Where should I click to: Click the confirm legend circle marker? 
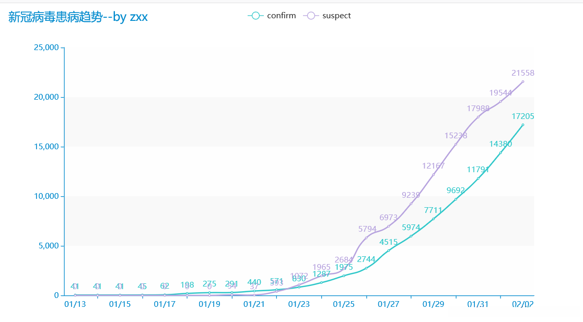255,16
